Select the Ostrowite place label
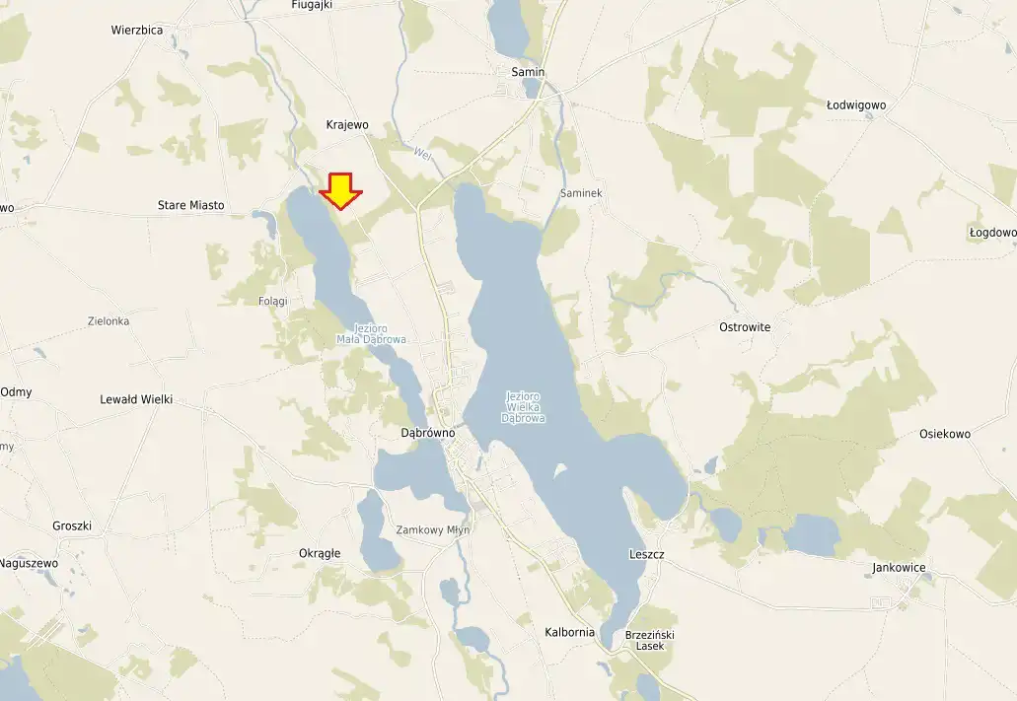 (745, 326)
